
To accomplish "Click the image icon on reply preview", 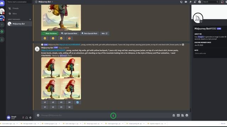I will [x=183, y=45].
